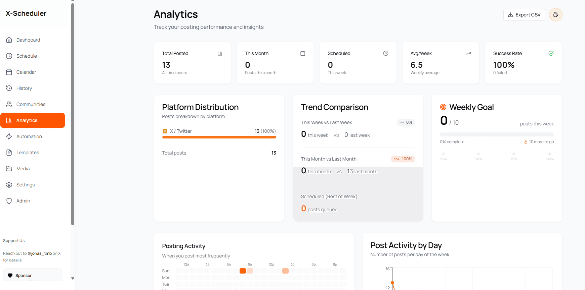Open Templates from the sidebar
The width and height of the screenshot is (585, 290).
pyautogui.click(x=28, y=153)
